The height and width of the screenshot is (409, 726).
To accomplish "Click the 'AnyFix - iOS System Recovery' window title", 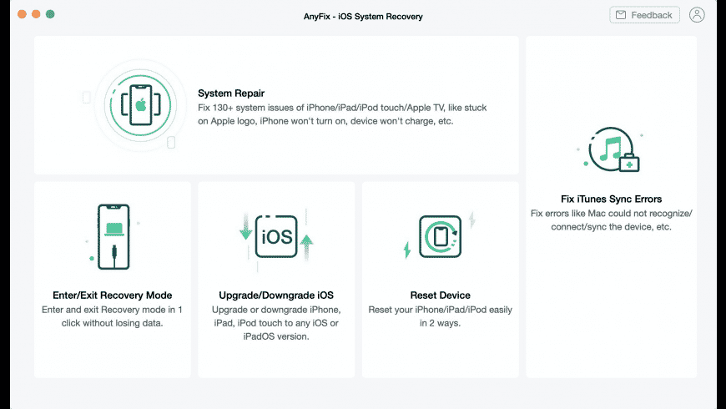I will (363, 16).
